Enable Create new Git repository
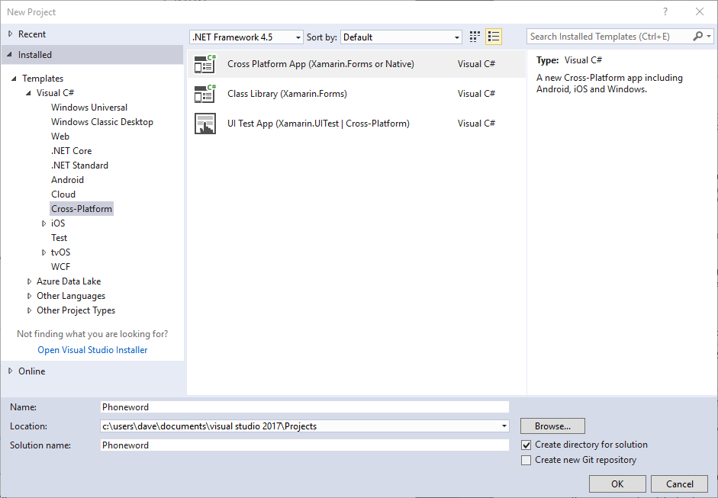 tap(526, 460)
